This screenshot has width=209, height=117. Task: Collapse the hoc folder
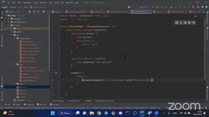click(x=14, y=64)
